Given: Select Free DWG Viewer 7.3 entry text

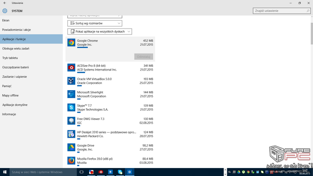Looking at the screenshot, I should point(91,119).
